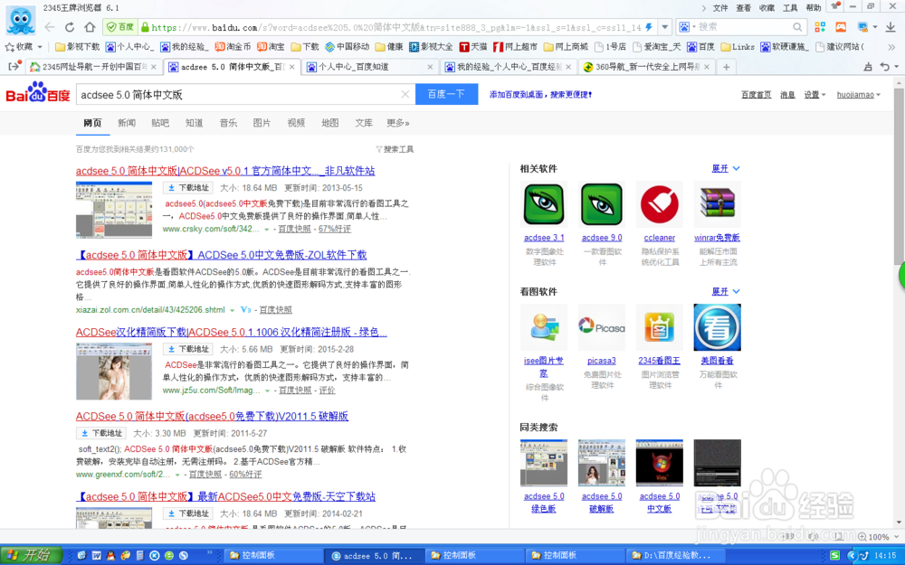Click the 百度一下 search button
This screenshot has height=565, width=905.
pos(446,94)
